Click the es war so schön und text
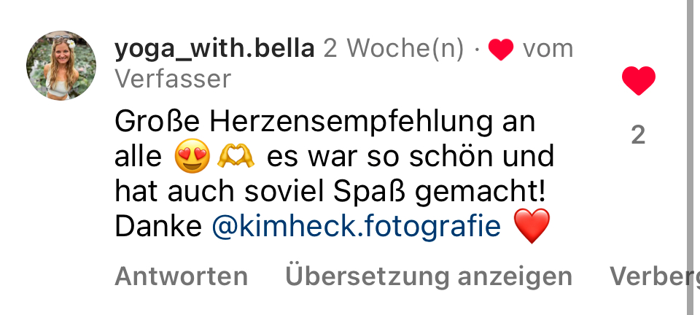The image size is (700, 315). click(x=411, y=156)
